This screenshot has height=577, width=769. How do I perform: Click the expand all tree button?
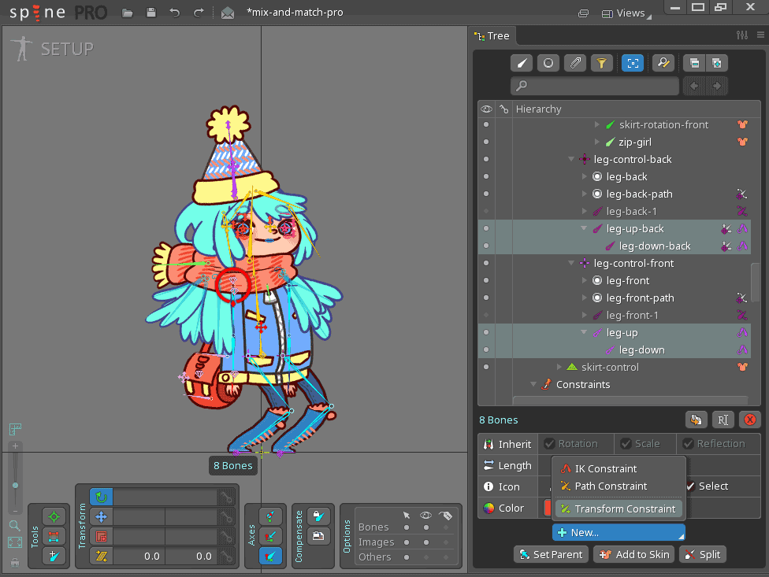click(716, 64)
